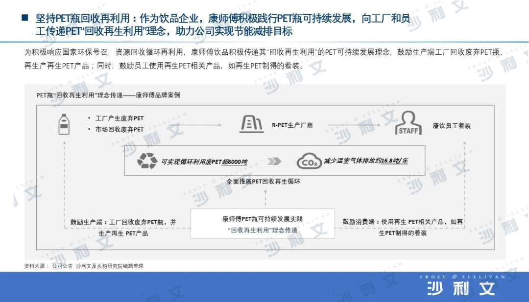
Task: Select the R-PET生产厂商 label
Action: tap(292, 125)
